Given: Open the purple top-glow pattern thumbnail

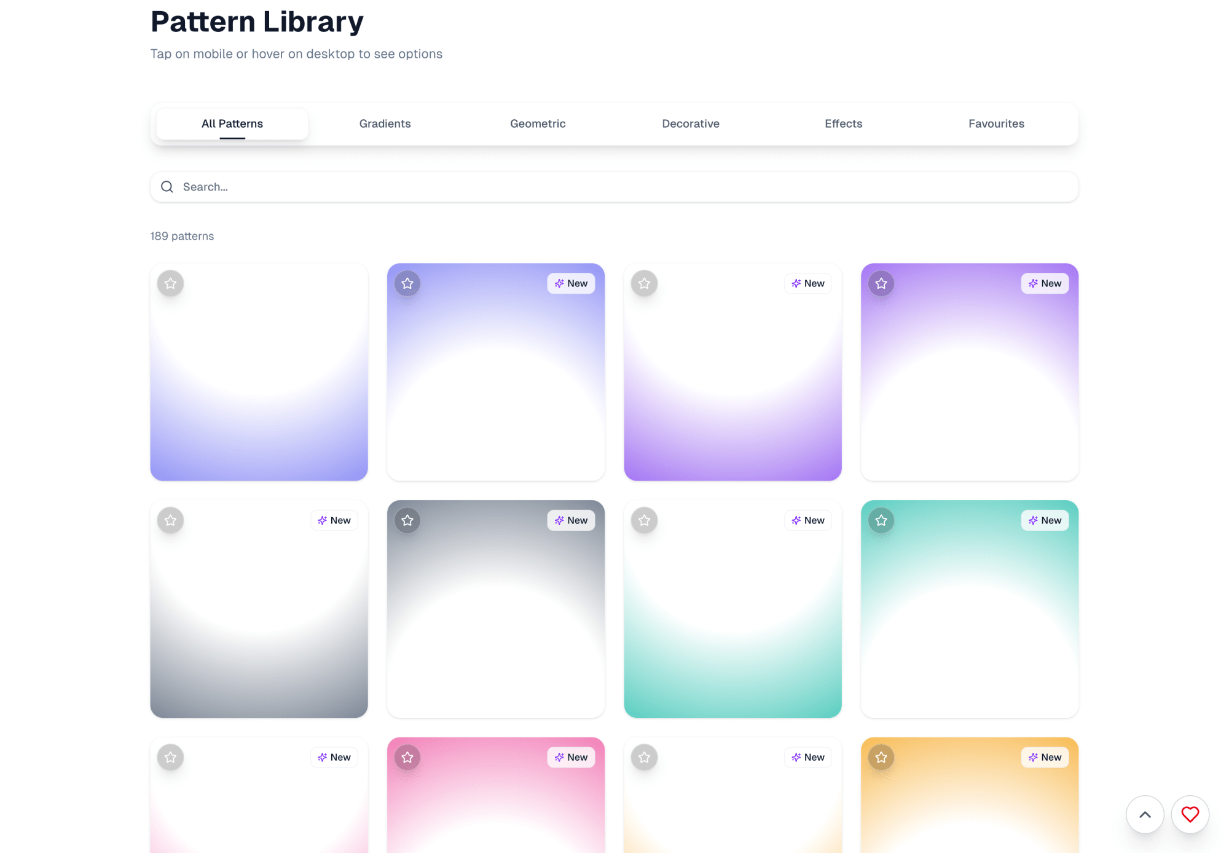Looking at the screenshot, I should (x=970, y=372).
